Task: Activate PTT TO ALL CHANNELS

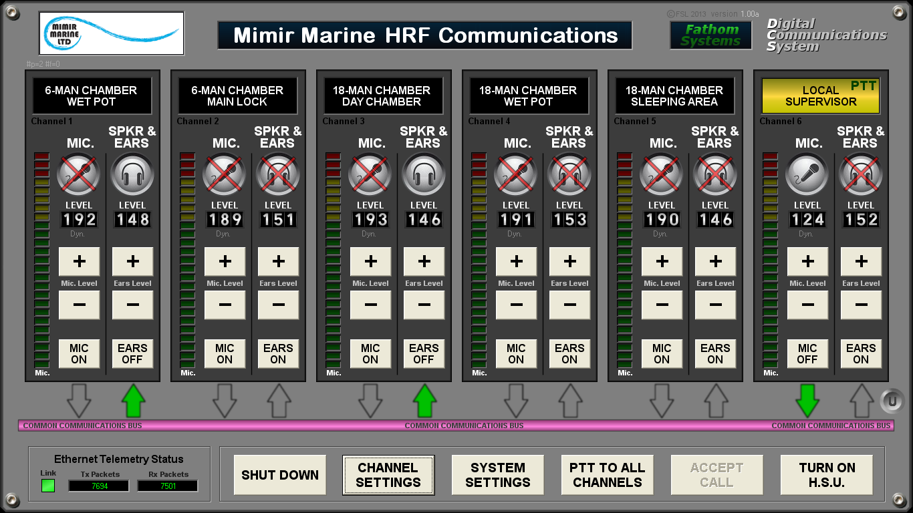Action: click(x=608, y=475)
